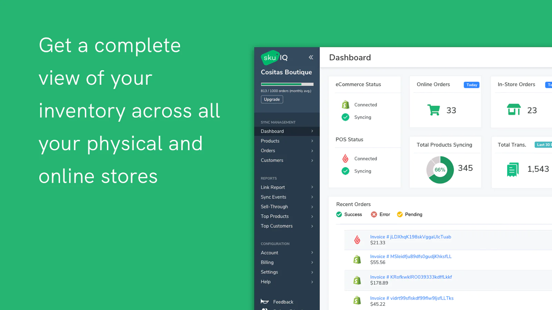The image size is (552, 310).
Task: Click the Shopify icon on the $55.56 invoice
Action: coord(357,259)
